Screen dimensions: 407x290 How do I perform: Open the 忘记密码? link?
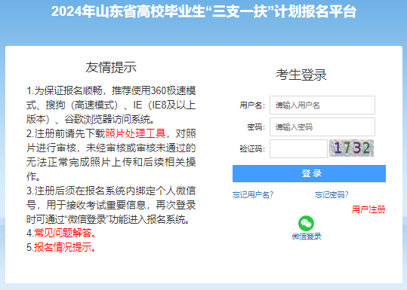click(x=331, y=194)
